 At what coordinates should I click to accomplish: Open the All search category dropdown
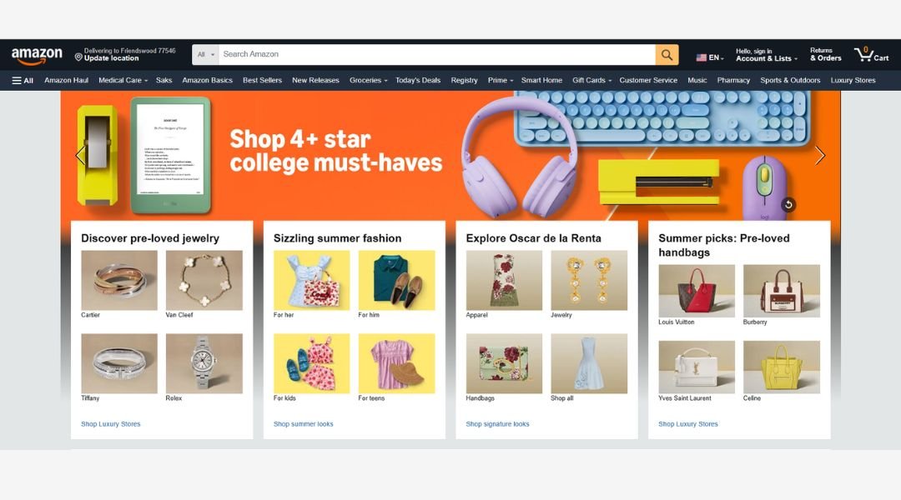pyautogui.click(x=205, y=54)
